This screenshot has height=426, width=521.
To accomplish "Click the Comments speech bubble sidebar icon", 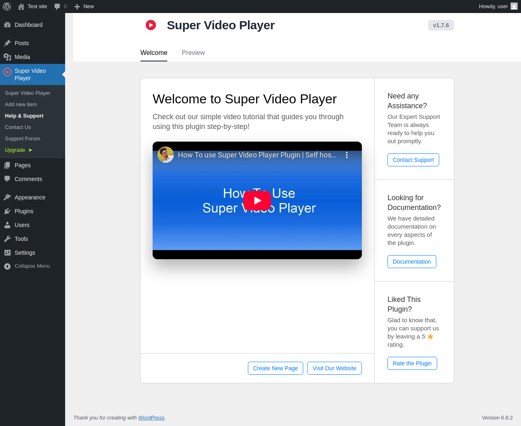I will [7, 179].
